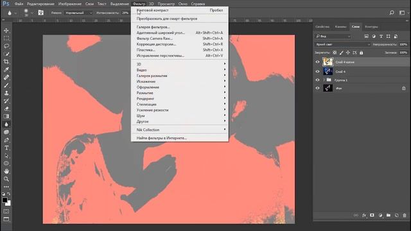
Task: Toggle Quick Mask mode icon
Action: (x=6, y=211)
